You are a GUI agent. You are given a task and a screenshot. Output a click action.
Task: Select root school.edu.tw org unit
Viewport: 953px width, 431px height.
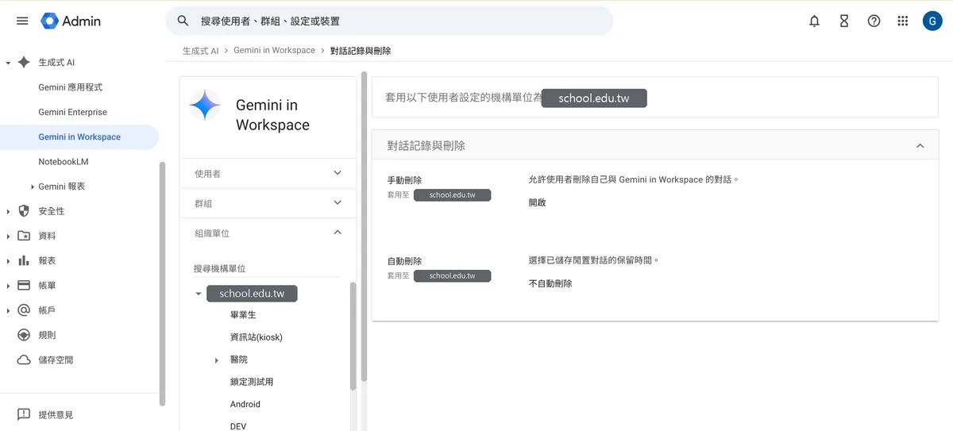(252, 294)
